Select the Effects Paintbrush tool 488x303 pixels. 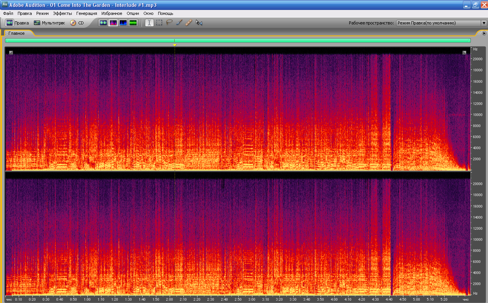click(179, 23)
